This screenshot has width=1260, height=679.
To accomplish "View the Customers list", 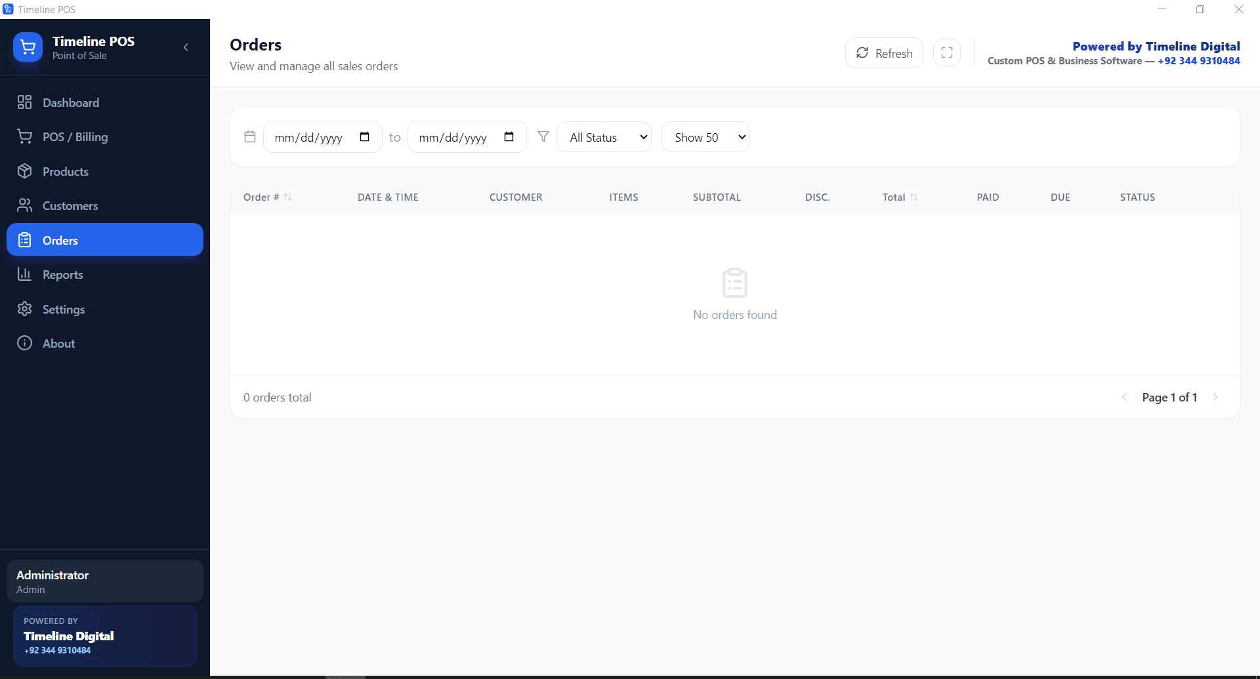I will click(70, 205).
